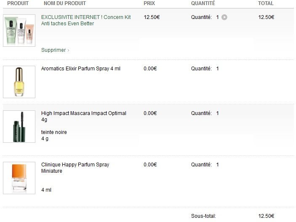
Task: Click the Sous-total label
Action: click(x=203, y=216)
